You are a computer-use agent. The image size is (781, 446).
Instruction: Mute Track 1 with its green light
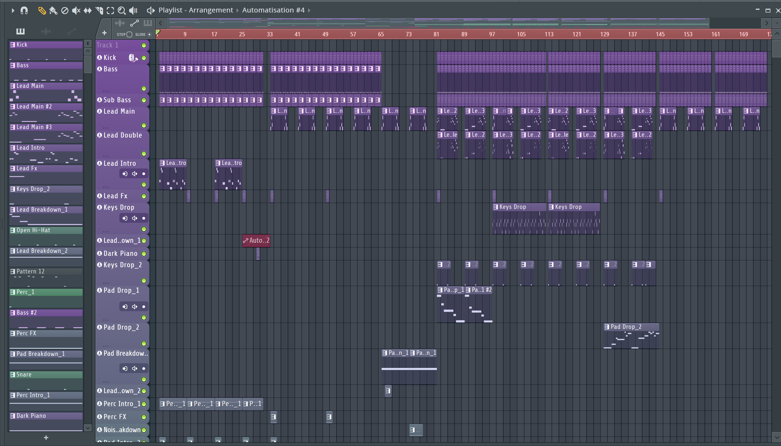143,45
